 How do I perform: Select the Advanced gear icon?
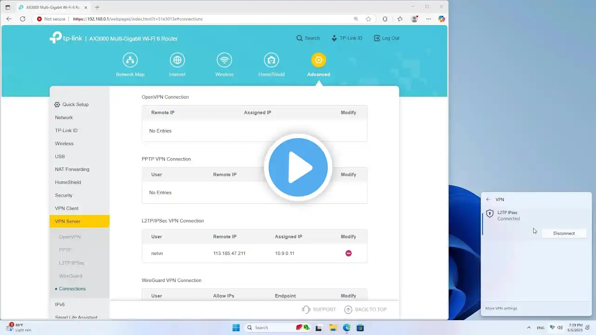point(318,60)
